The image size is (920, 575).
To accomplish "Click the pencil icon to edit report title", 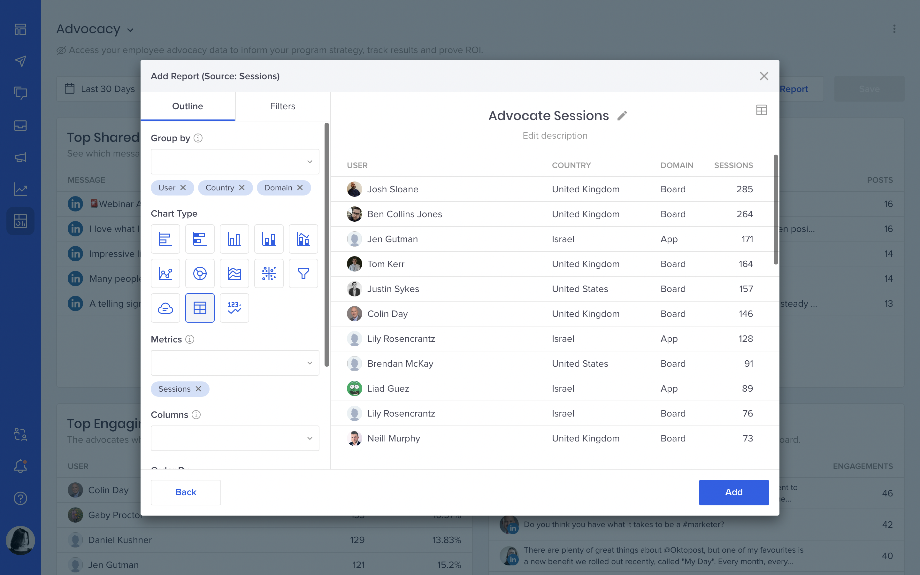I will (x=622, y=116).
